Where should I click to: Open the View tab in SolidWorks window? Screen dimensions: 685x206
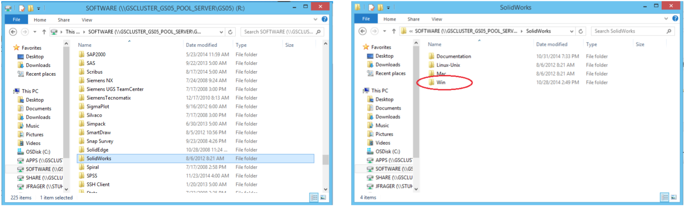tap(437, 19)
